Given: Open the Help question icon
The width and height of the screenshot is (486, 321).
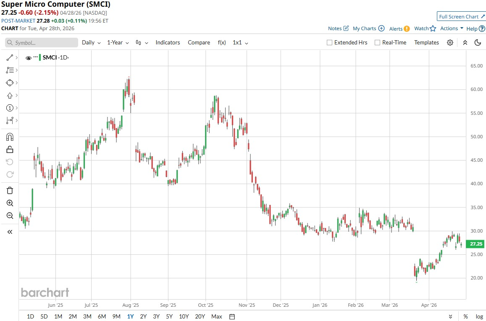Looking at the screenshot, I should (x=482, y=28).
